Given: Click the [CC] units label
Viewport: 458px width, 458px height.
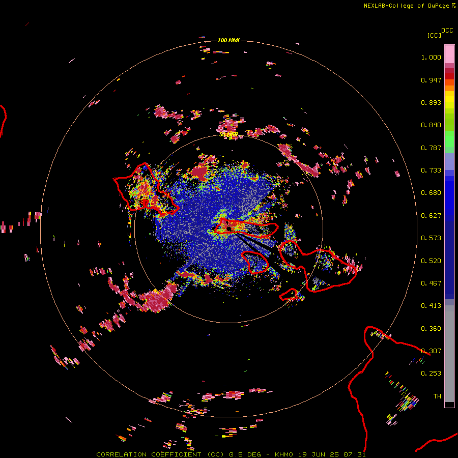Looking at the screenshot, I should [x=434, y=35].
